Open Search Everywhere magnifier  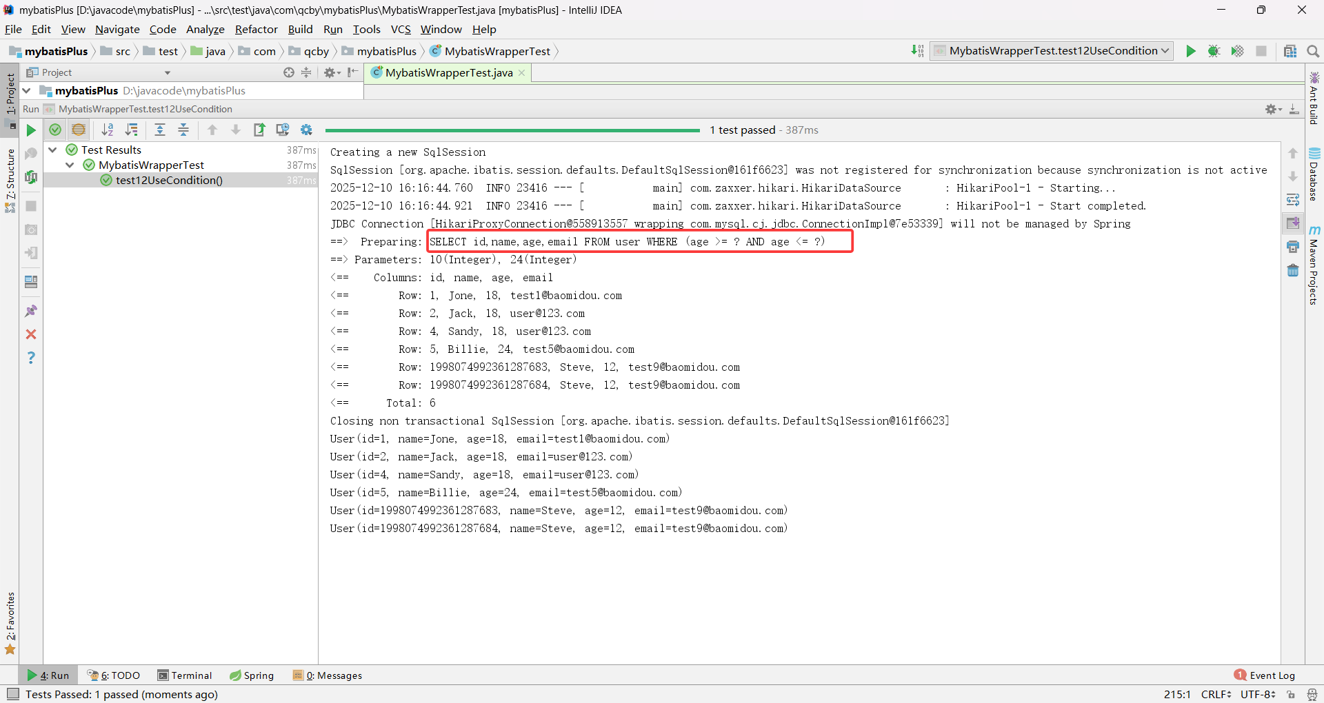pos(1313,51)
